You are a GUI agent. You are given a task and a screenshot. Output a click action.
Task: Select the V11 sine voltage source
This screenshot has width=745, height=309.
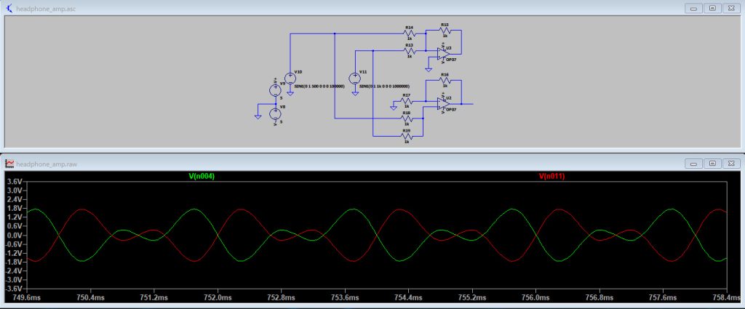coord(354,77)
